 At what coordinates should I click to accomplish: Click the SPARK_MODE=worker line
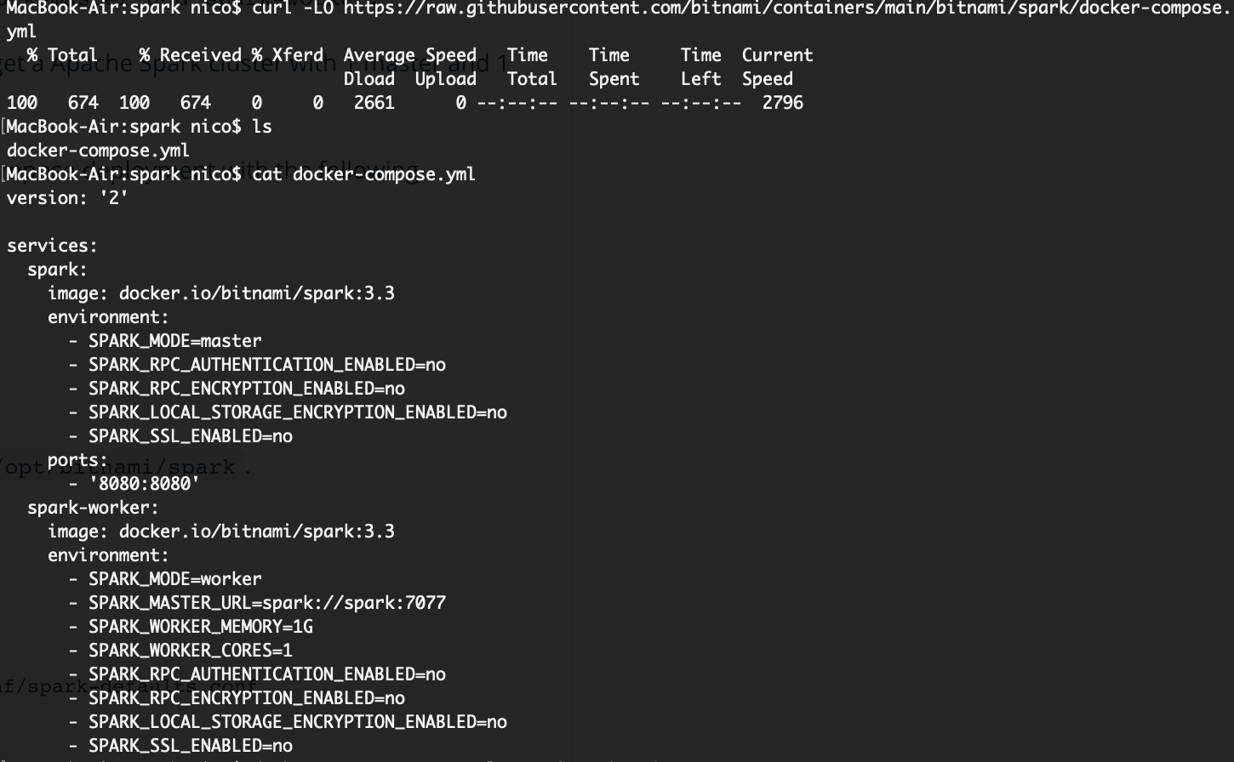174,579
